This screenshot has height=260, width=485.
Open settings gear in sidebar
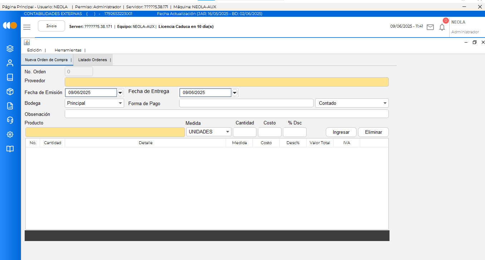coord(10,134)
